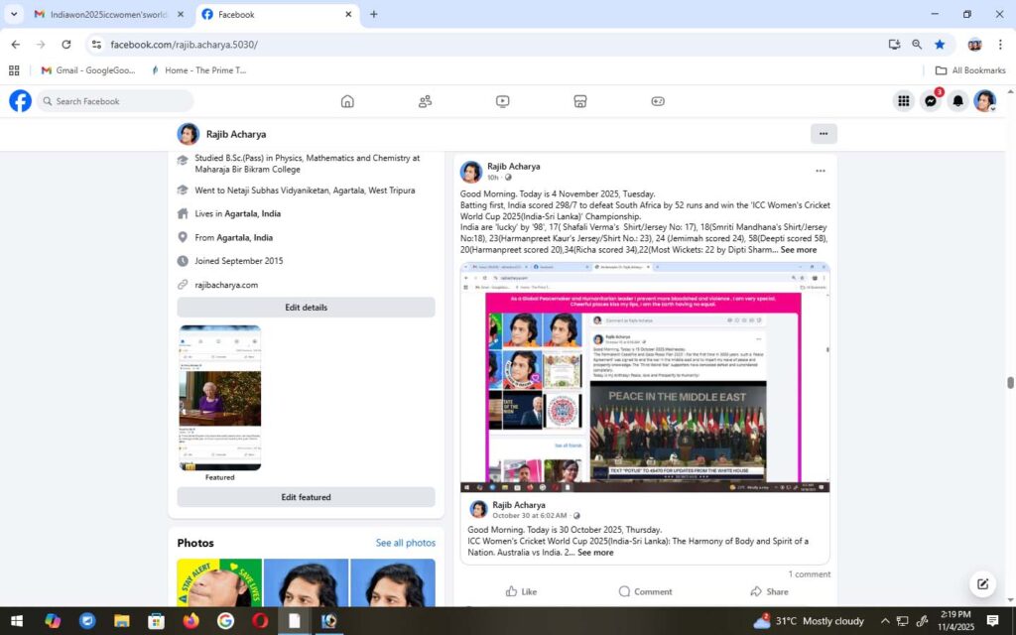Click the Search Facebook input field

(x=119, y=101)
